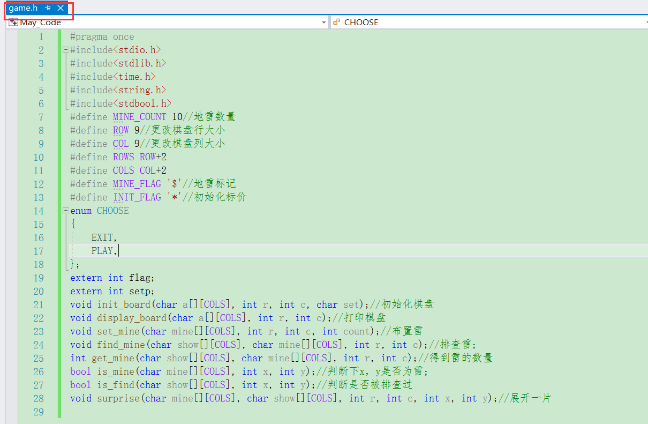Image resolution: width=648 pixels, height=424 pixels.
Task: Click the comment '//初始化标价'
Action: [x=214, y=197]
